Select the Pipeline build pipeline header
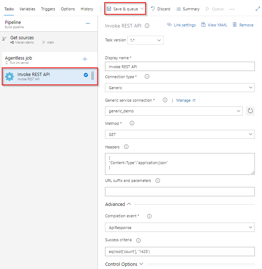Screen dimensions: 262x269 click(x=49, y=24)
